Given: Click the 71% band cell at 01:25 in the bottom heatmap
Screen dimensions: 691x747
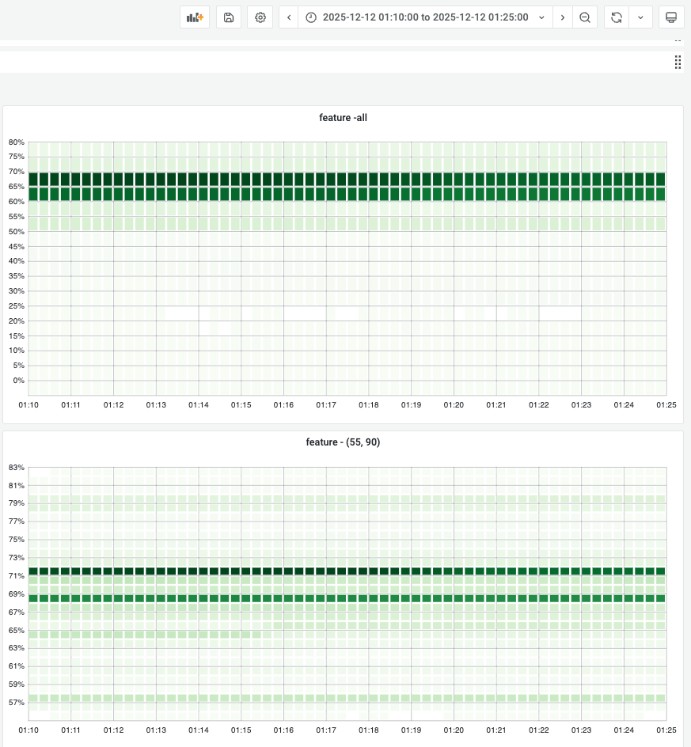Looking at the screenshot, I should click(660, 571).
